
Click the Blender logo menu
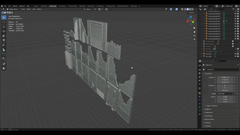[x=2, y=6]
